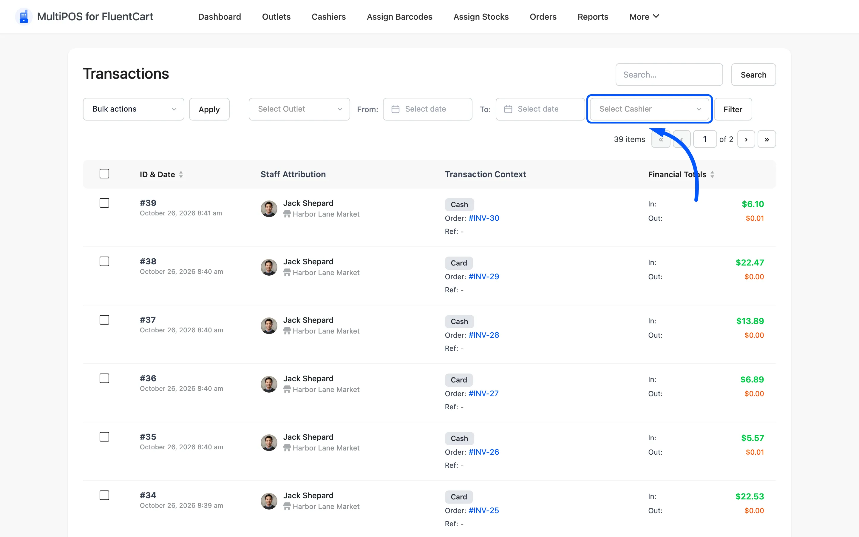Click the store icon in transaction #35's row
The width and height of the screenshot is (859, 537).
tap(287, 448)
